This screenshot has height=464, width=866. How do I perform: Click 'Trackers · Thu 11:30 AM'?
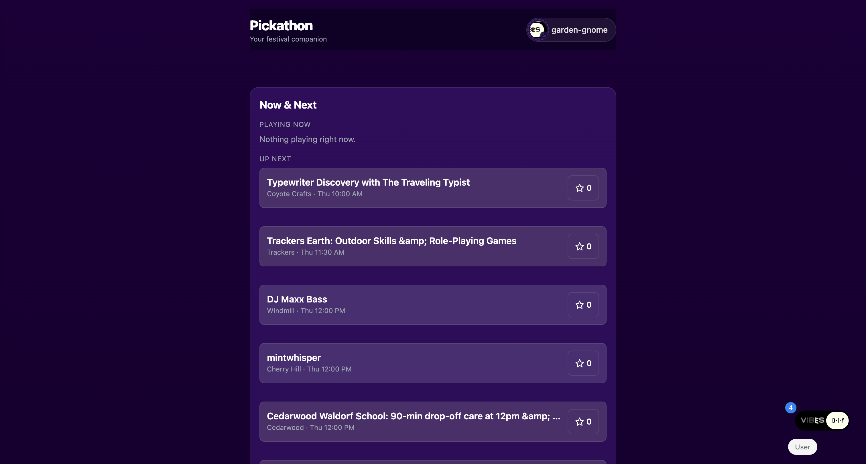pyautogui.click(x=306, y=253)
